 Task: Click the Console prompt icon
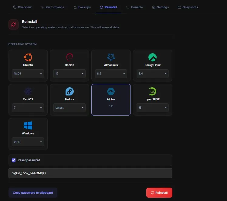click(x=127, y=7)
